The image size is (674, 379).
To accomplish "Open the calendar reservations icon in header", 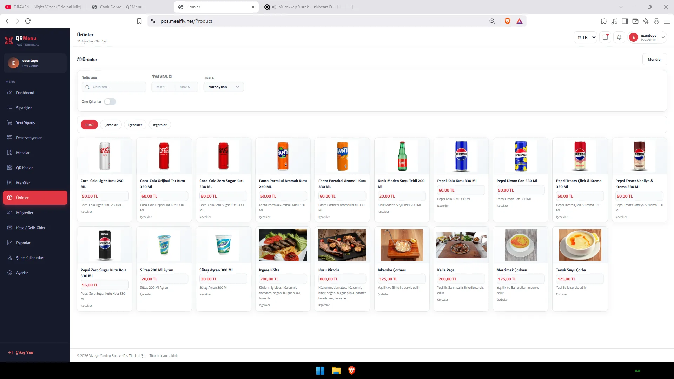I will 605,37.
